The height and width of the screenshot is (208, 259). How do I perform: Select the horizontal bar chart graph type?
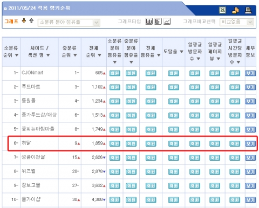coord(158,21)
